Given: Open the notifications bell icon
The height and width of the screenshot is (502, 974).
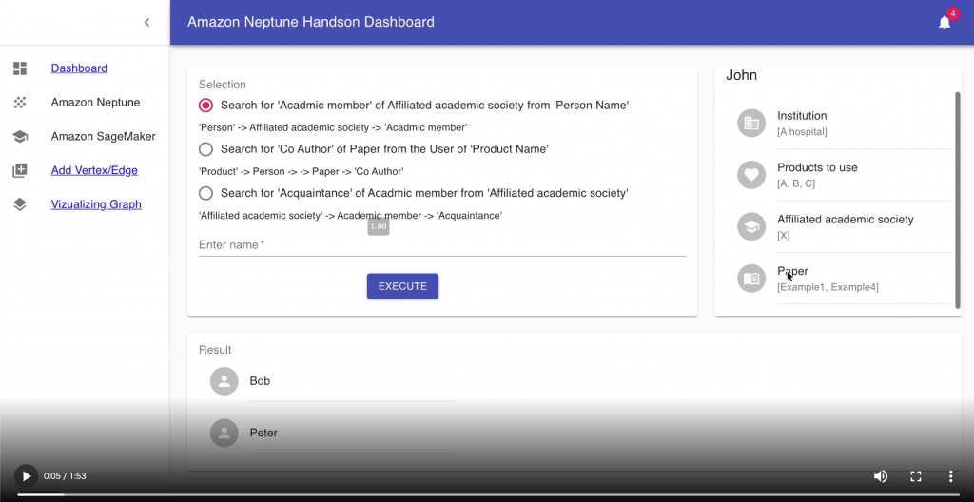Looking at the screenshot, I should 945,23.
